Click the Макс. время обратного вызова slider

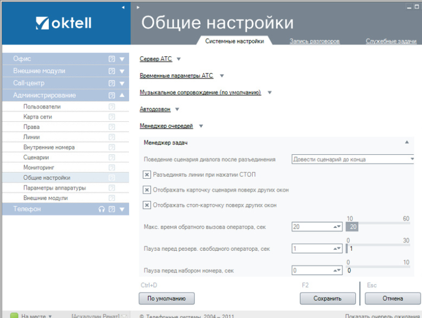pyautogui.click(x=377, y=227)
